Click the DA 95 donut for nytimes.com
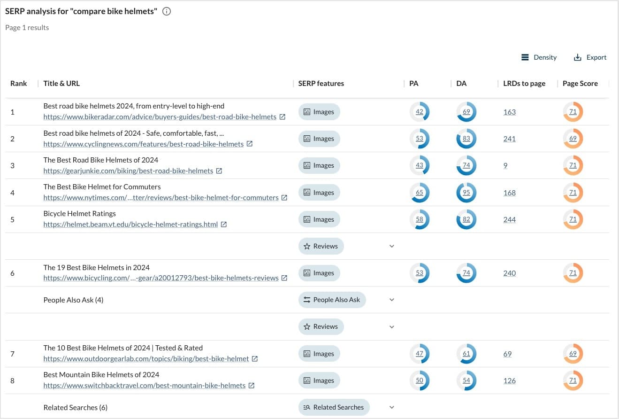 (x=466, y=193)
